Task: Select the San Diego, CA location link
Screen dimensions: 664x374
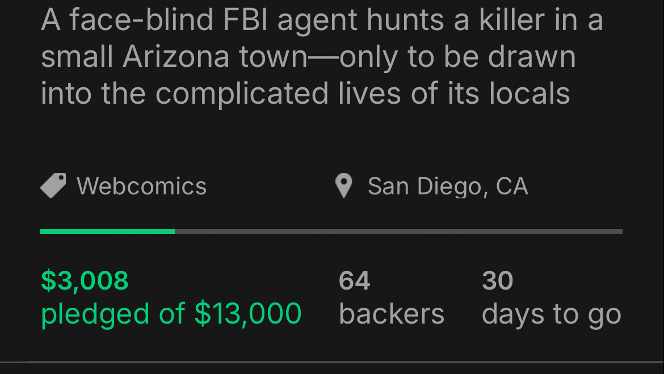Action: tap(448, 186)
